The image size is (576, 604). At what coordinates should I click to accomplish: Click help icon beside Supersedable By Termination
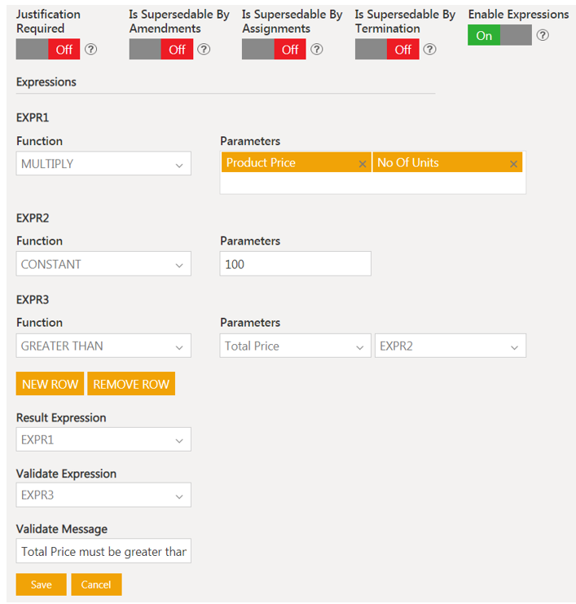(429, 49)
